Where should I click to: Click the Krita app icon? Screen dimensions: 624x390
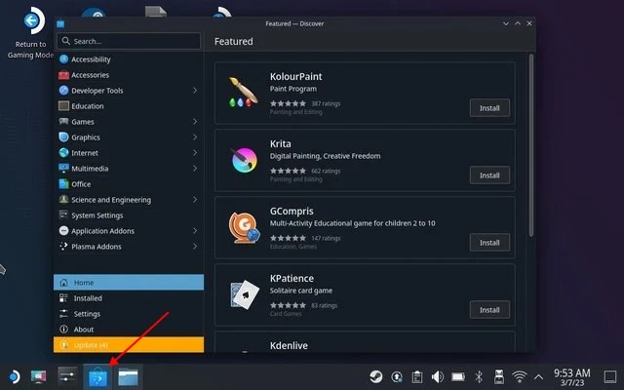[x=245, y=160]
